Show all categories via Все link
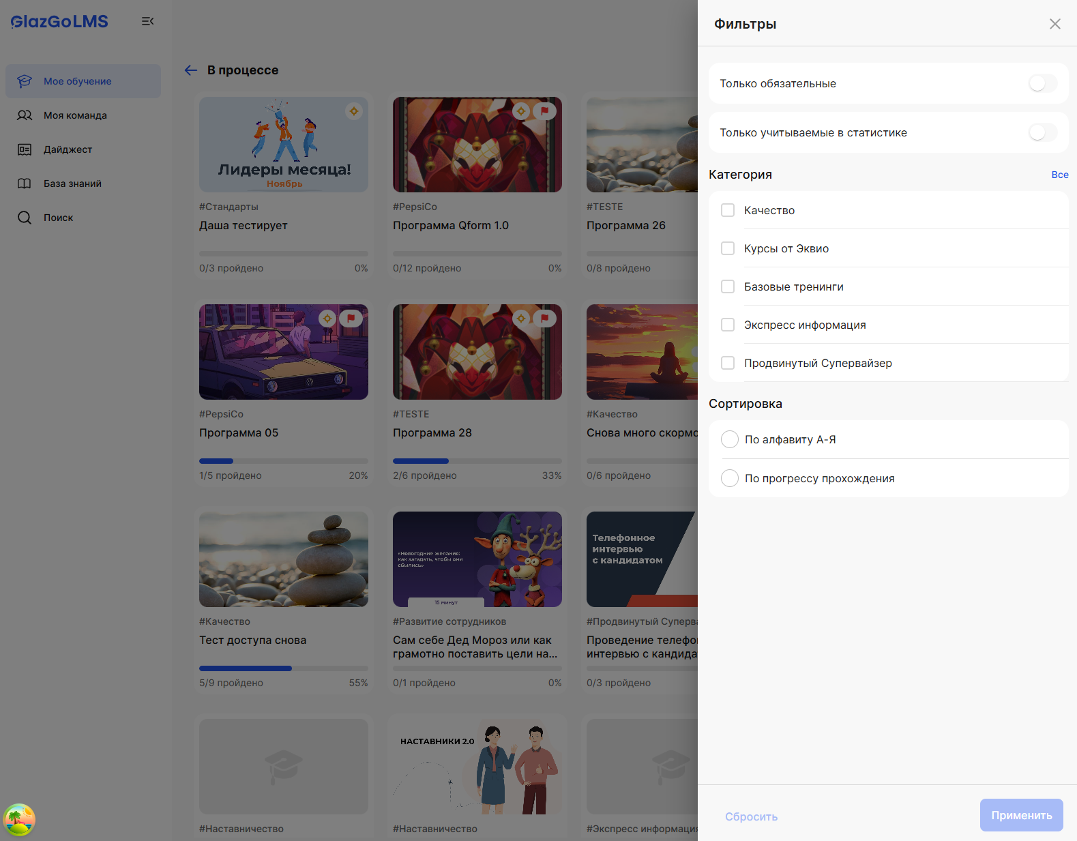Screen dimensions: 1077x841 (x=1060, y=175)
